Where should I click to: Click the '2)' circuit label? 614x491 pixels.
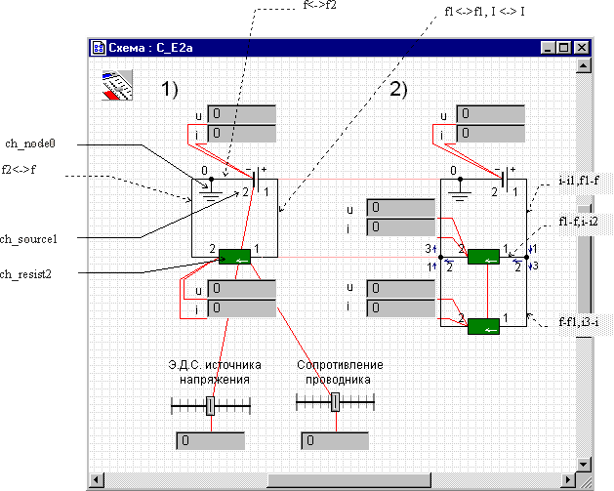point(398,89)
